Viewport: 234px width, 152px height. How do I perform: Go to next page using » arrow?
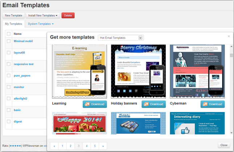point(103,146)
